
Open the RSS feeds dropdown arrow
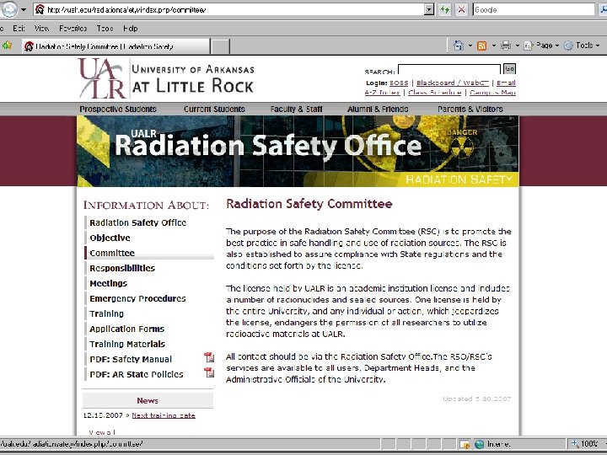[x=493, y=45]
